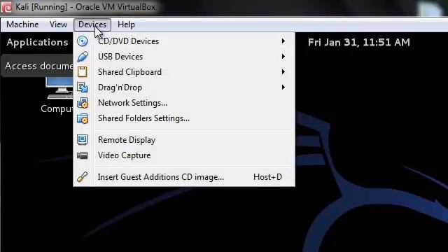The image size is (448, 252).
Task: Click the CD/DVD Devices disc icon
Action: click(x=83, y=41)
